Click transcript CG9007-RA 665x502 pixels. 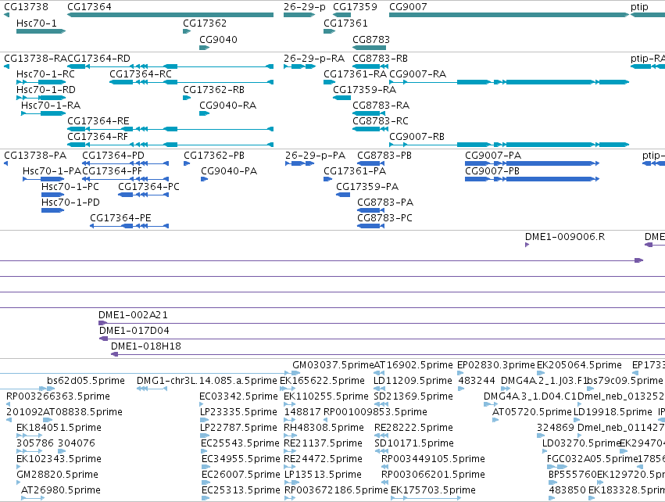(x=509, y=82)
